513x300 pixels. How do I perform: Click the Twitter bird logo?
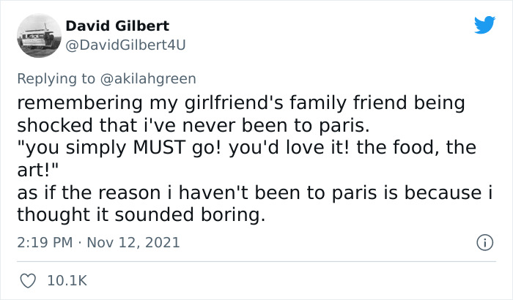click(x=484, y=26)
